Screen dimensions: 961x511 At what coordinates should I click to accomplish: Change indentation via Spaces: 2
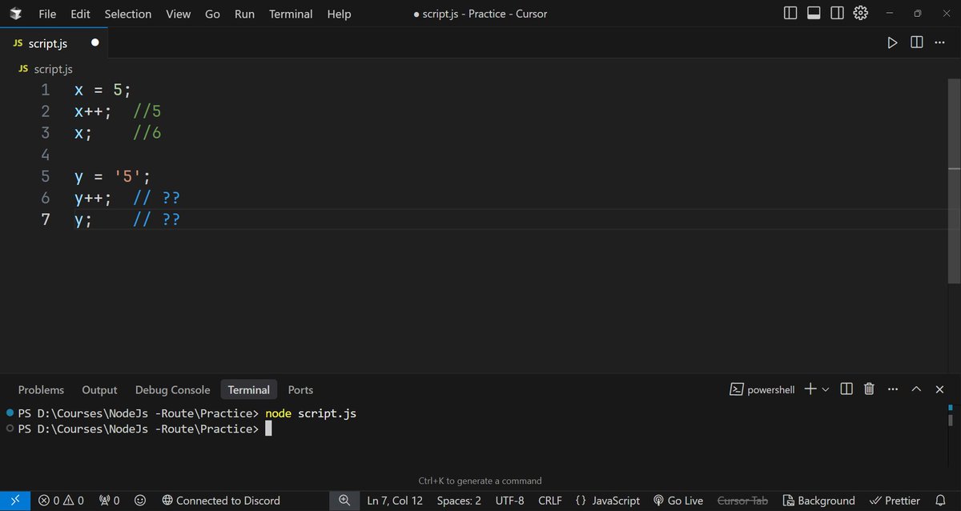click(459, 501)
